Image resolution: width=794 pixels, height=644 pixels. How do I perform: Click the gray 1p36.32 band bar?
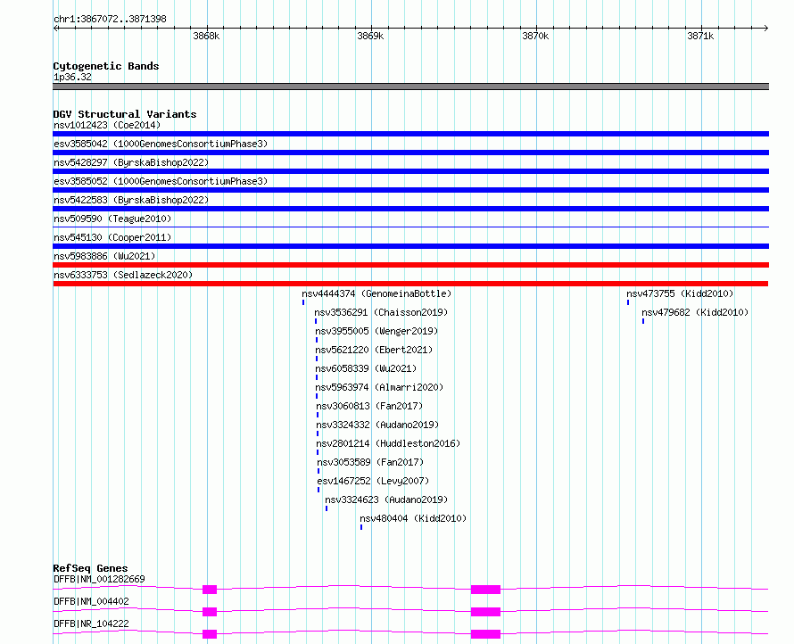(x=410, y=87)
